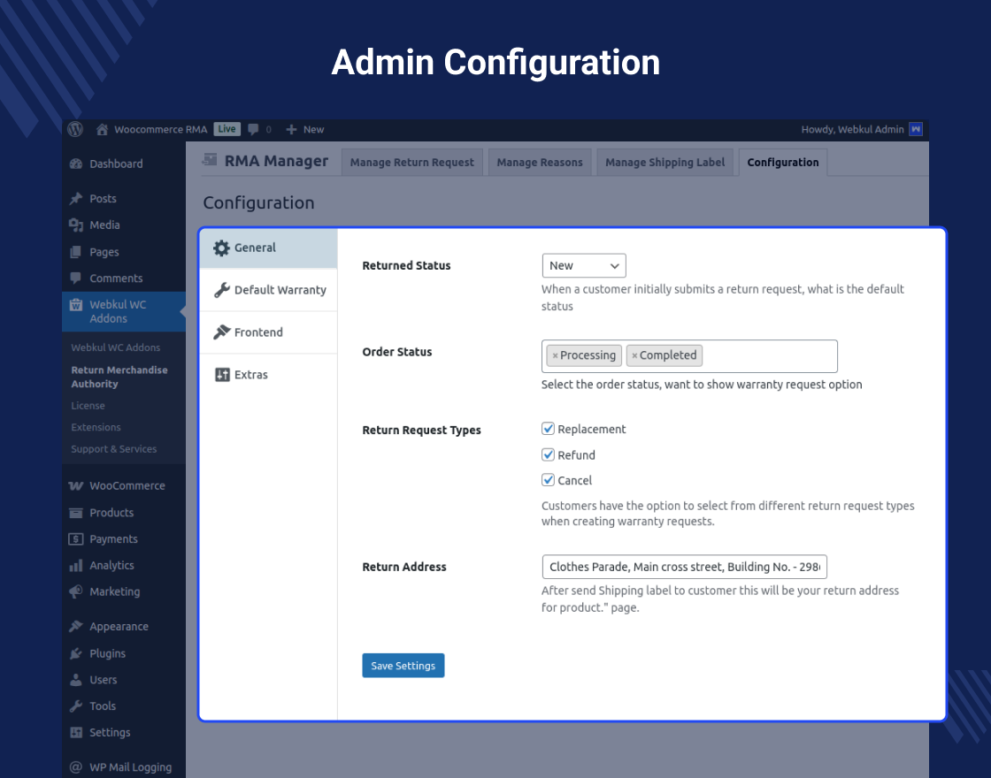Image resolution: width=991 pixels, height=778 pixels.
Task: Switch to the Manage Reasons tab
Action: pyautogui.click(x=540, y=163)
